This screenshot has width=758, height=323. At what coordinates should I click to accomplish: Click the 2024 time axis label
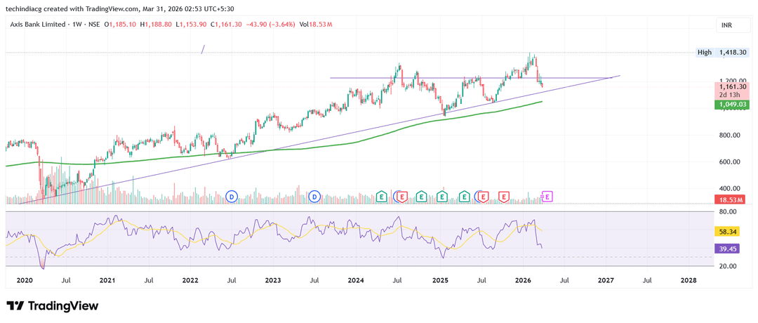click(x=357, y=280)
